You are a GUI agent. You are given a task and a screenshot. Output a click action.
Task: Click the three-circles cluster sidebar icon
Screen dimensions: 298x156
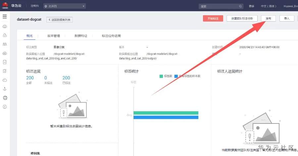(x=5, y=35)
